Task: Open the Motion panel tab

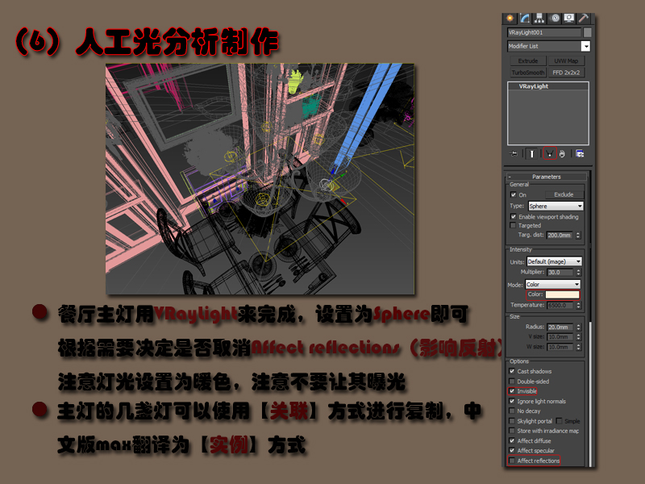Action: pos(555,19)
